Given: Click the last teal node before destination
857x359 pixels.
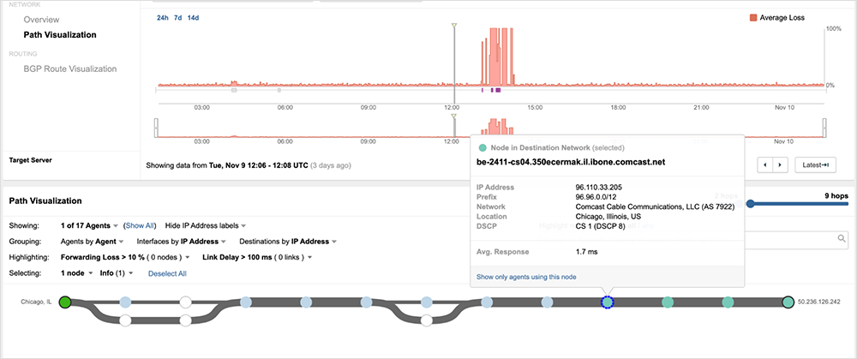Looking at the screenshot, I should pos(728,302).
